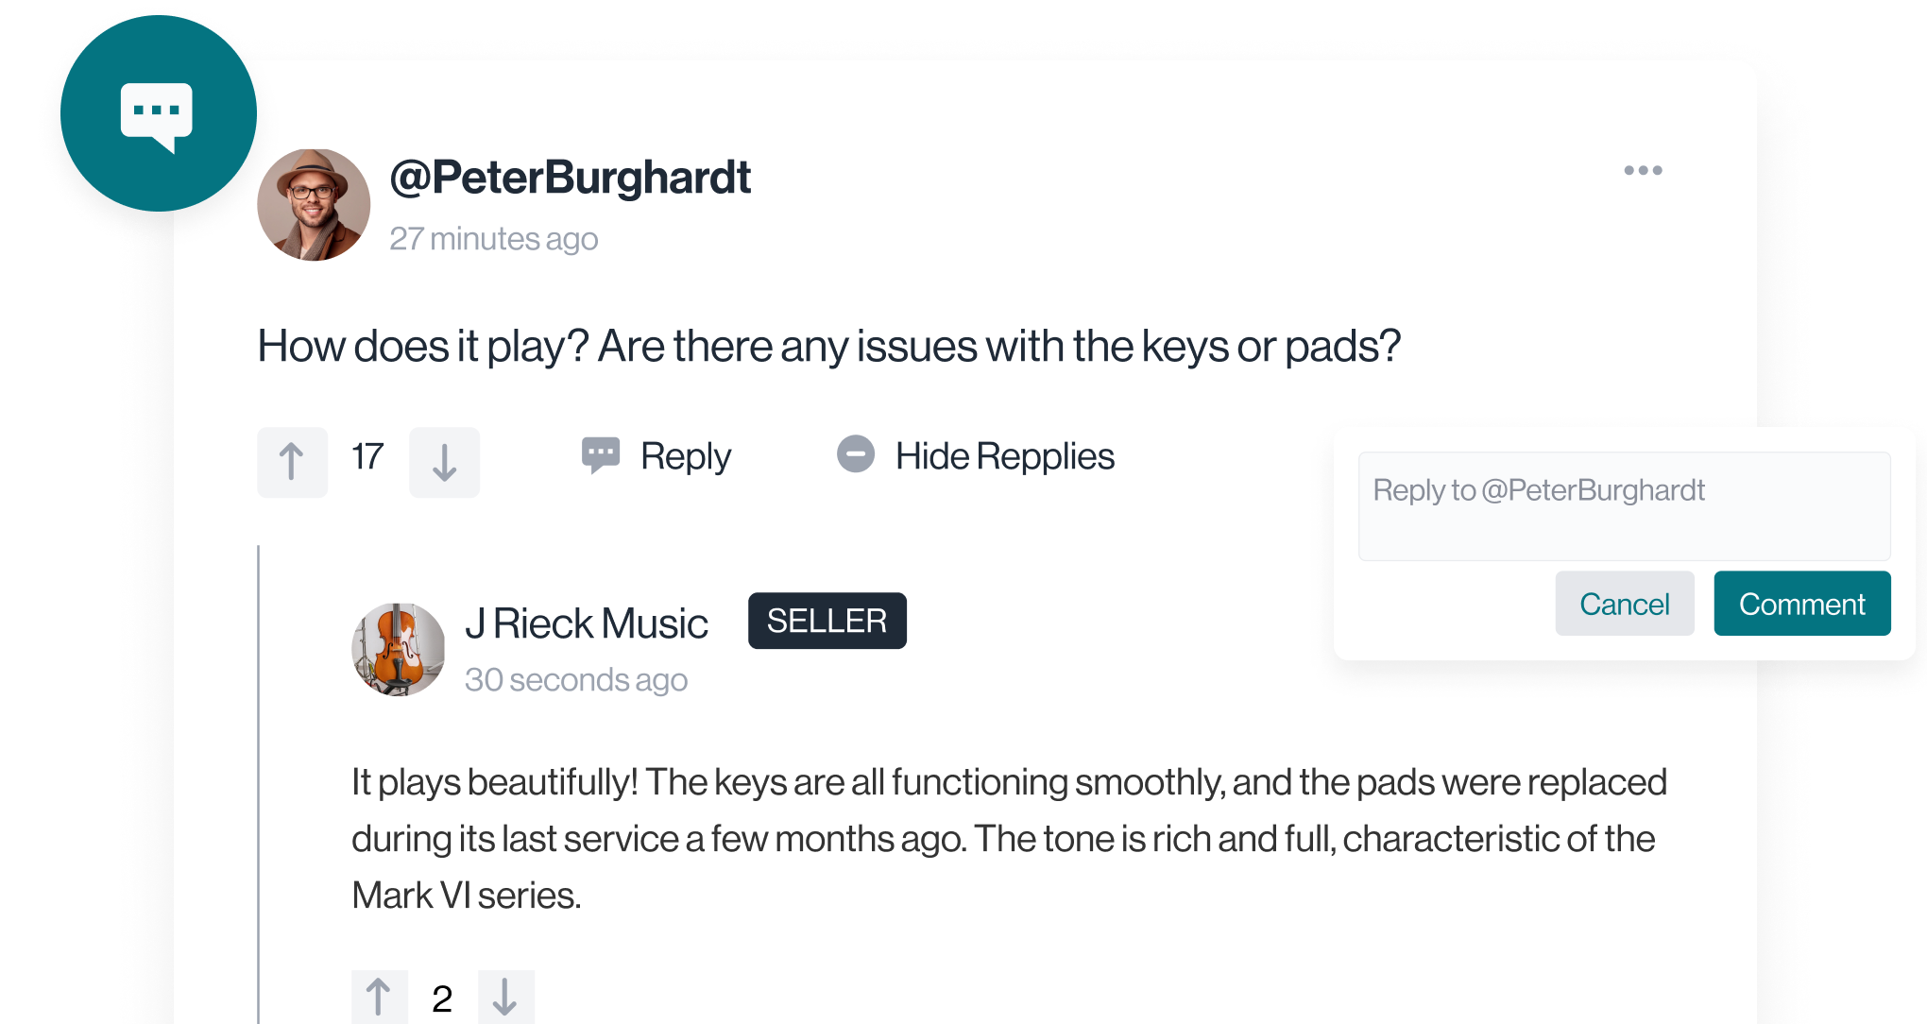Focus the Reply to @PeterBurghardt text field
Screen dimensions: 1927x1024
click(1624, 506)
